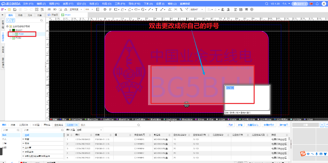This screenshot has width=328, height=163.
Task: Click the save file icon
Action: point(15,10)
